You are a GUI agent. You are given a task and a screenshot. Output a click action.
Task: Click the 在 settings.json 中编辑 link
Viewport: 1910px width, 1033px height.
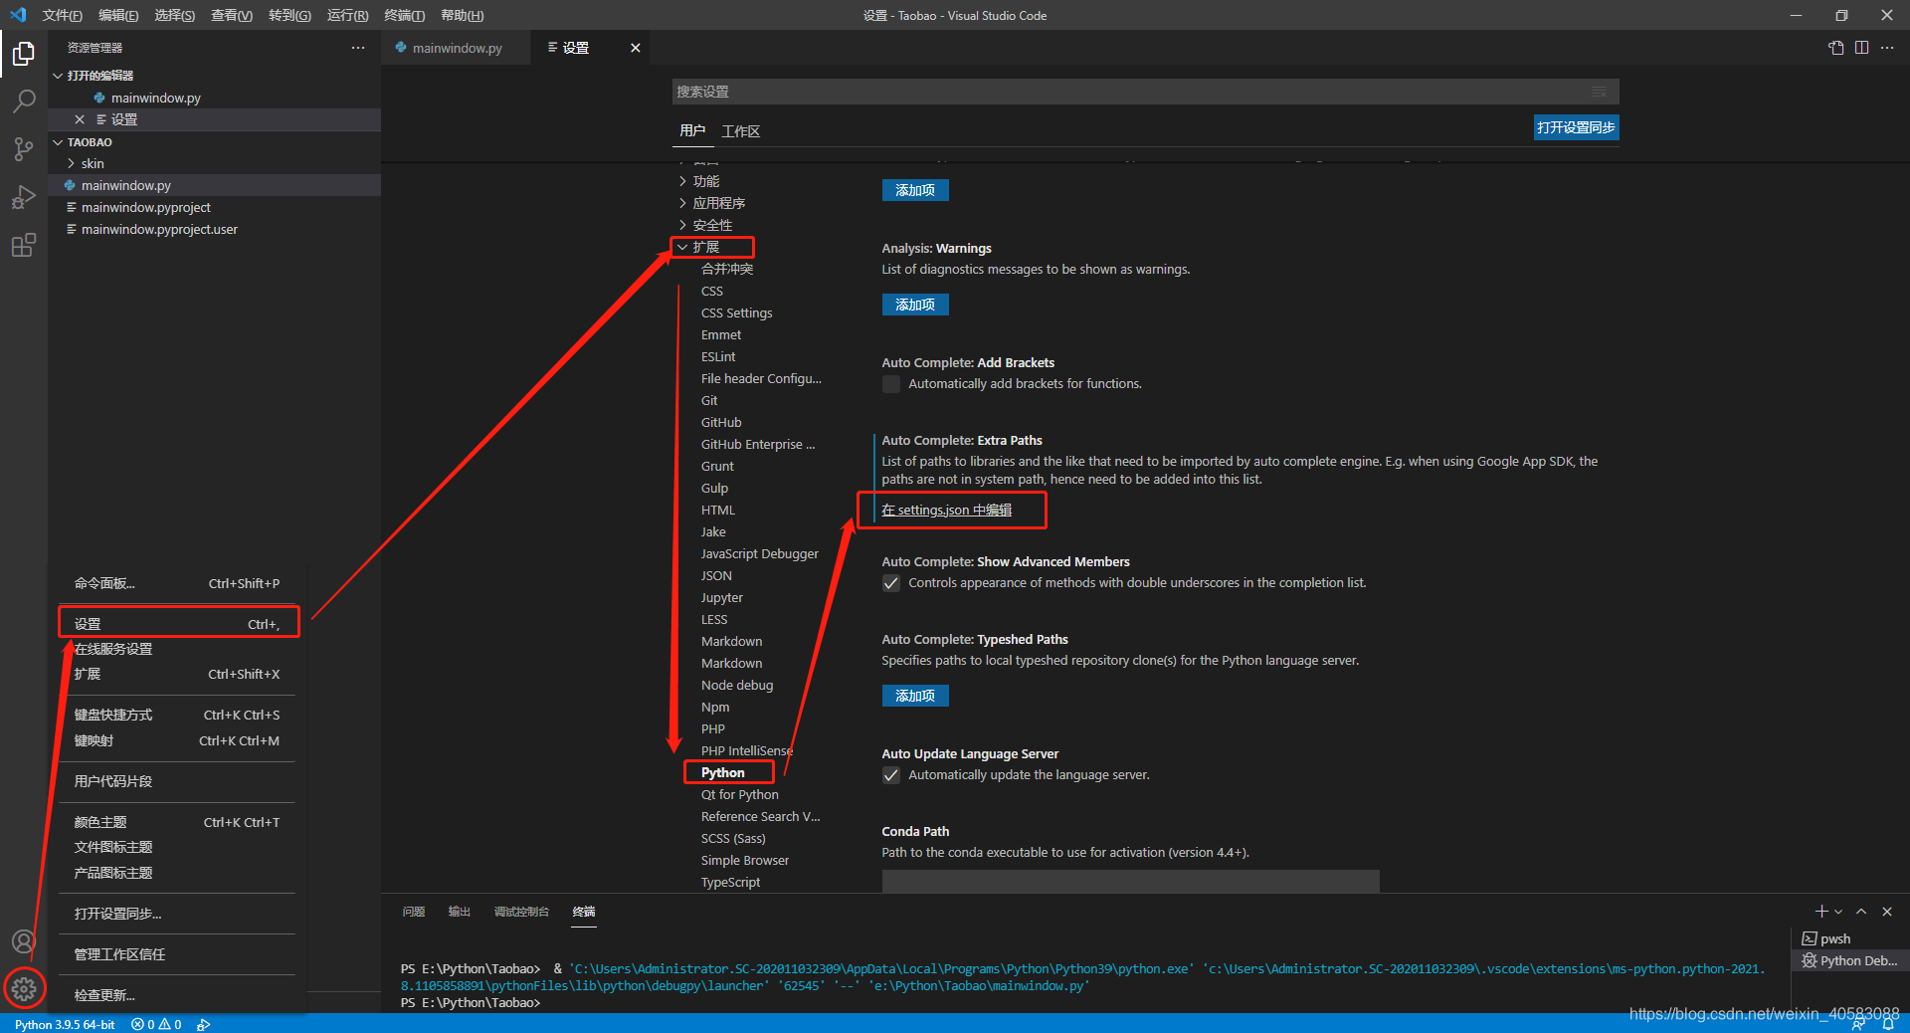coord(945,510)
